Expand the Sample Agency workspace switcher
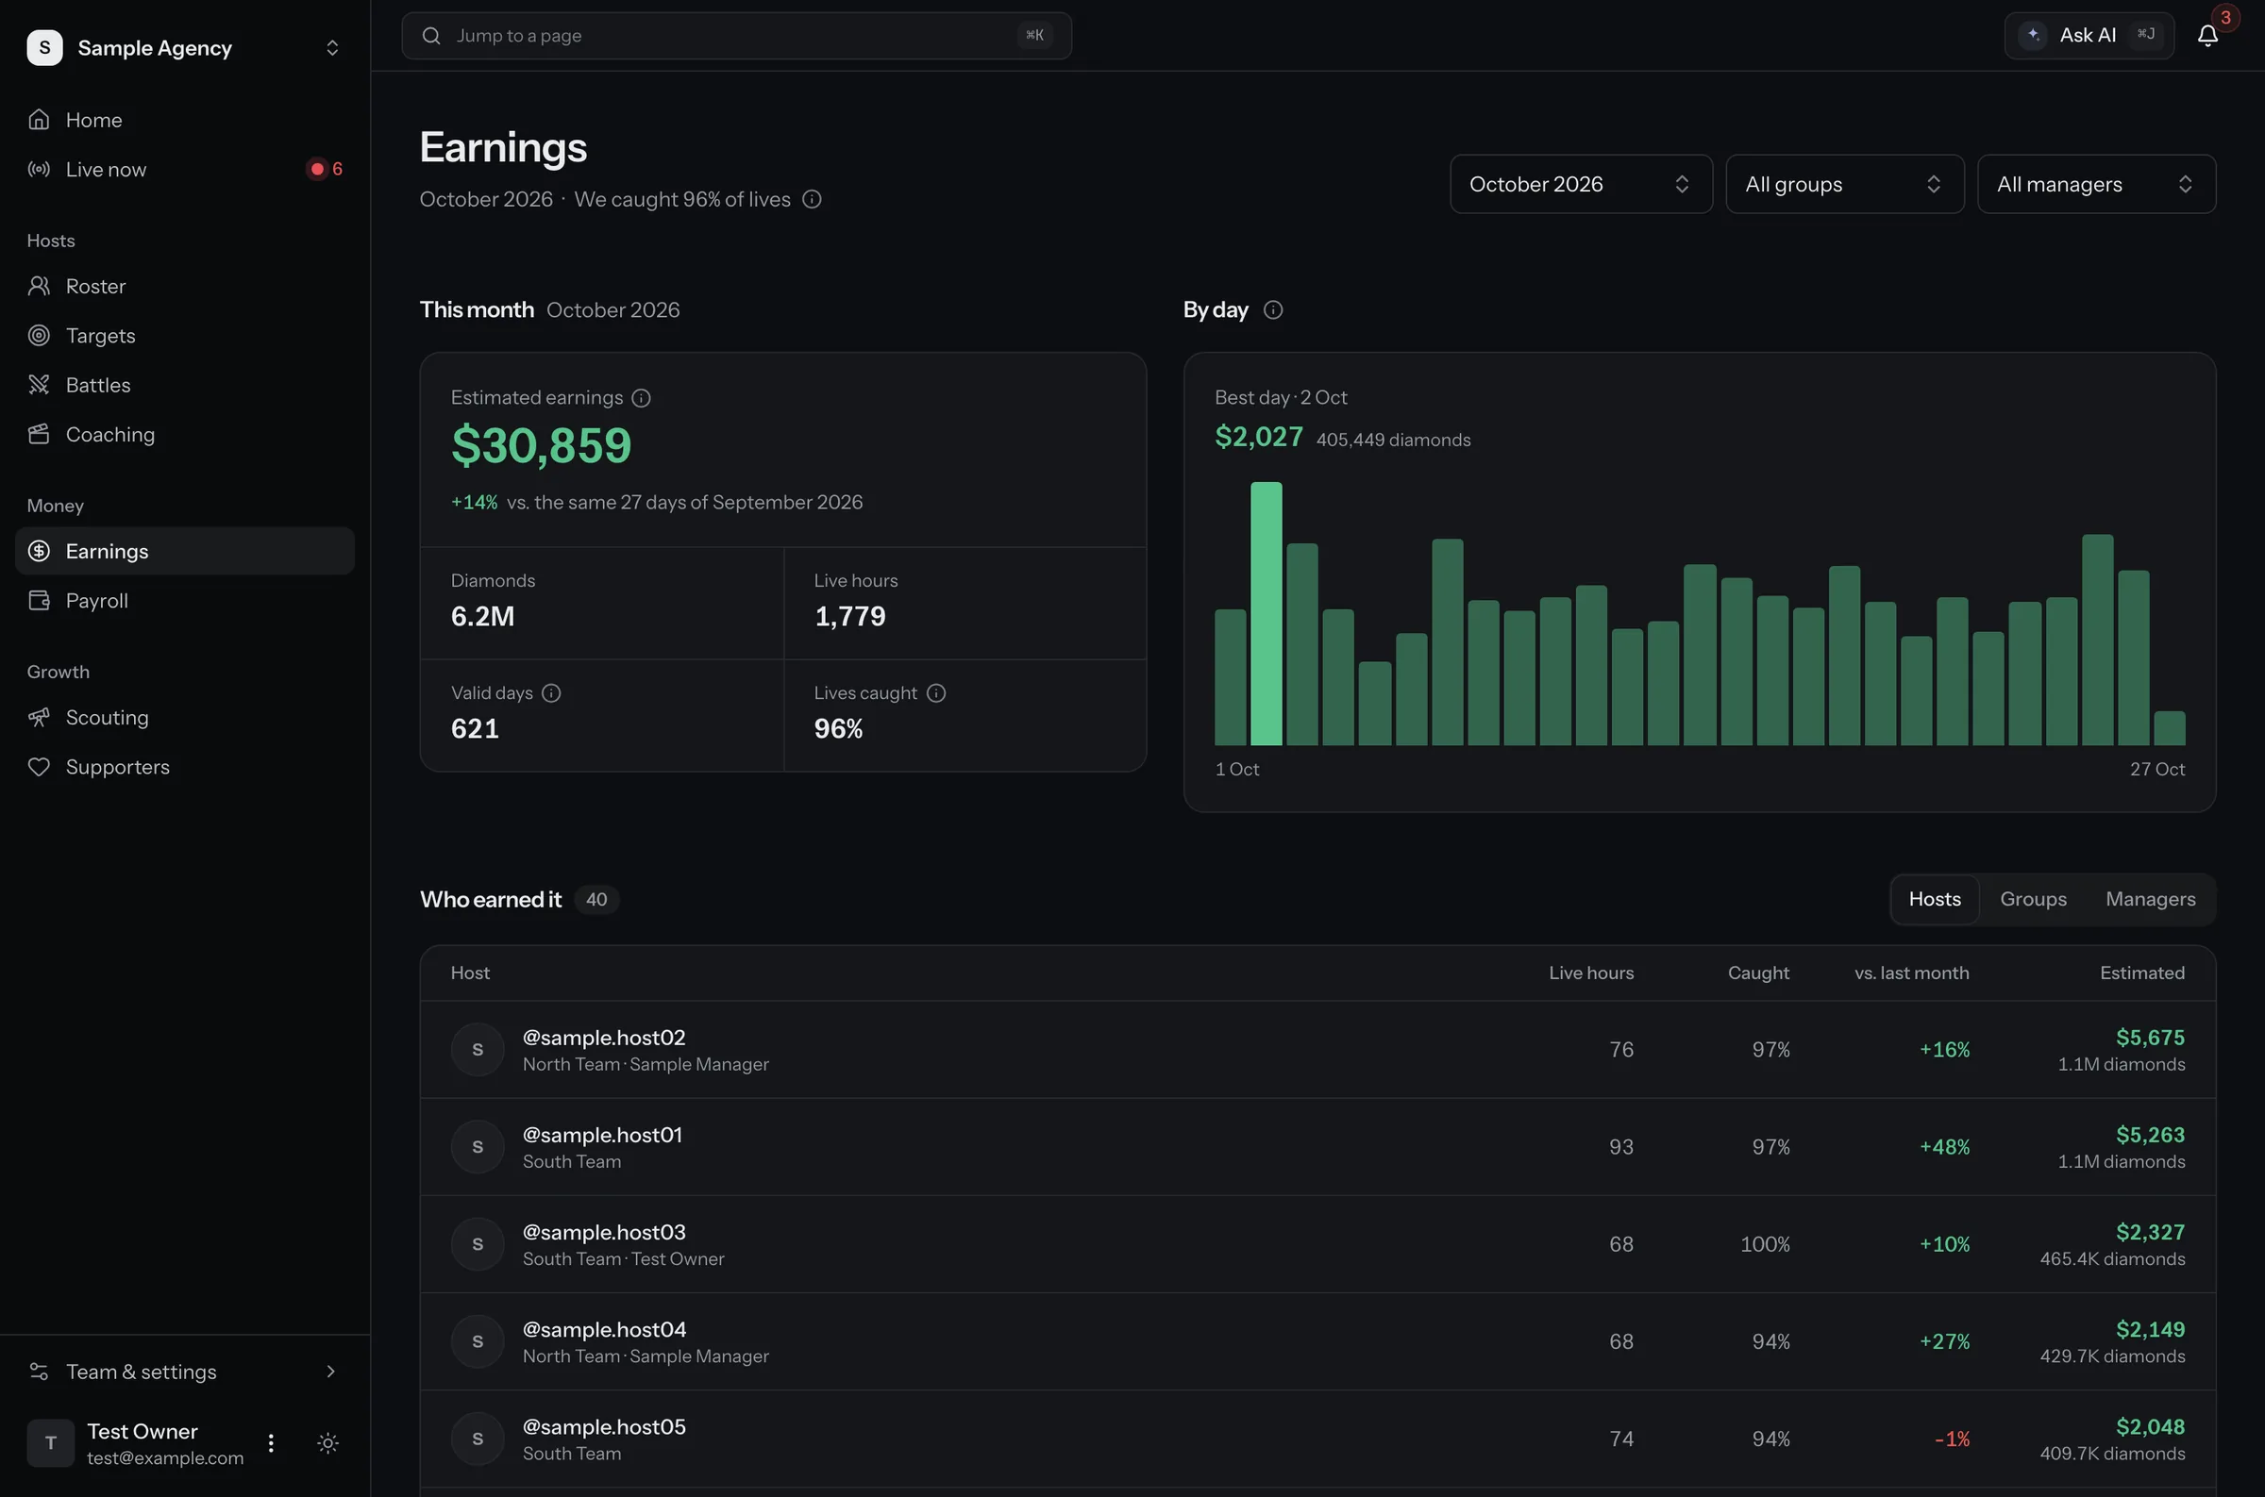Screen dimensions: 2265x1497 pyautogui.click(x=332, y=48)
